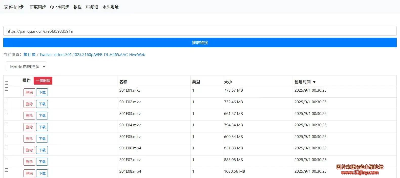Navigate to 根目录 in the breadcrumb
The width and height of the screenshot is (400, 178).
click(x=30, y=54)
